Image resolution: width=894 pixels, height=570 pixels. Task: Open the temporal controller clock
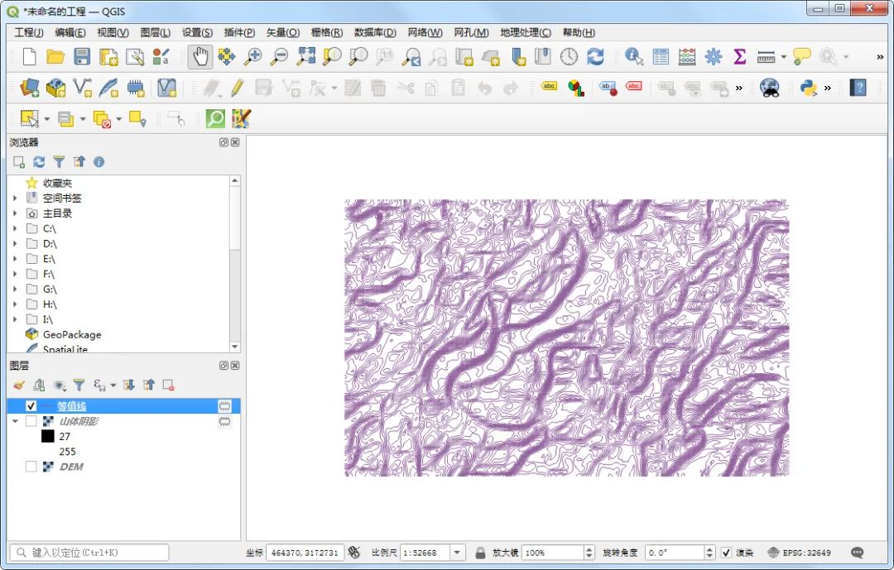pos(569,56)
